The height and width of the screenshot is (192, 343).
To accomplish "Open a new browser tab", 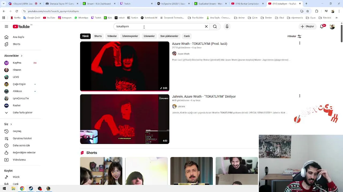I will (x=306, y=4).
